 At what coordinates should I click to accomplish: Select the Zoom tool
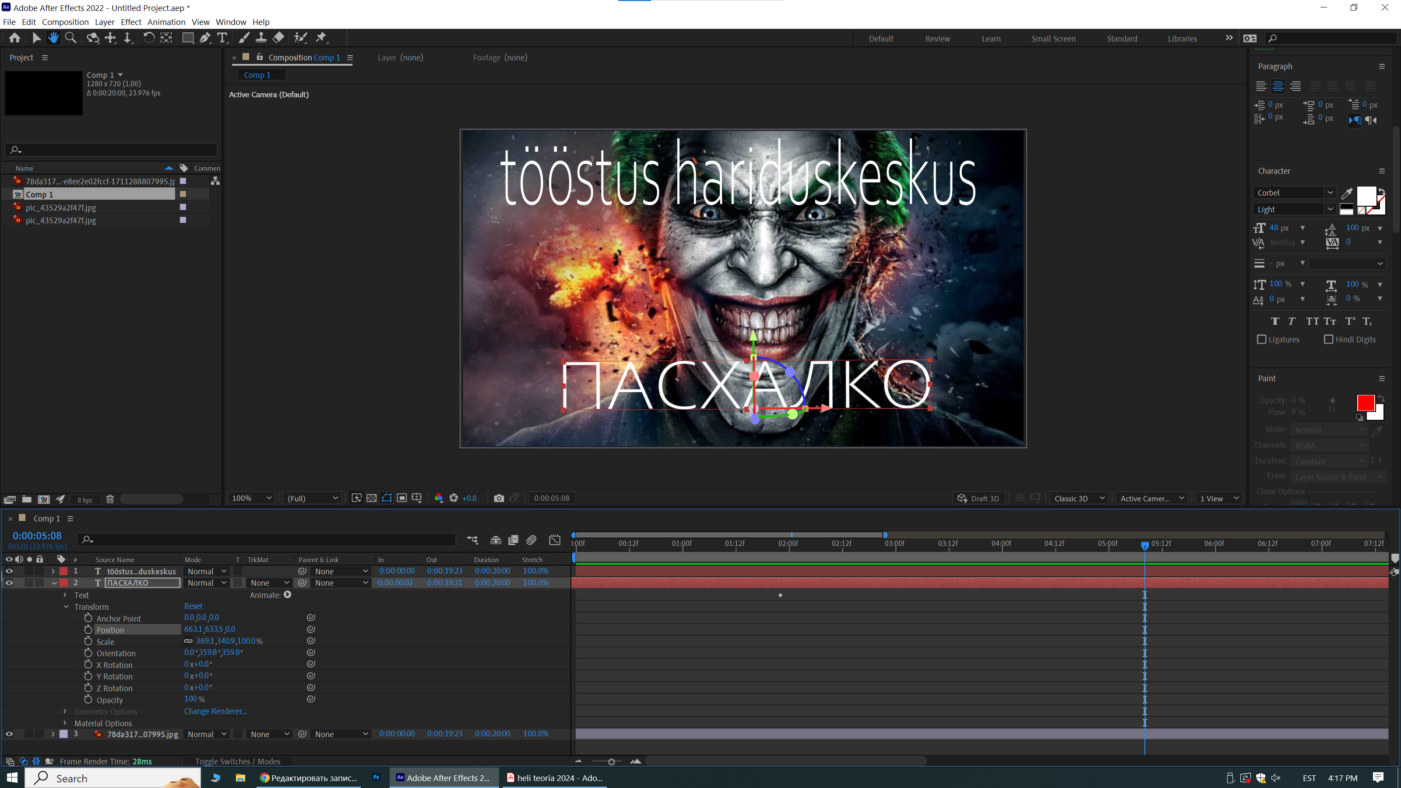tap(70, 38)
